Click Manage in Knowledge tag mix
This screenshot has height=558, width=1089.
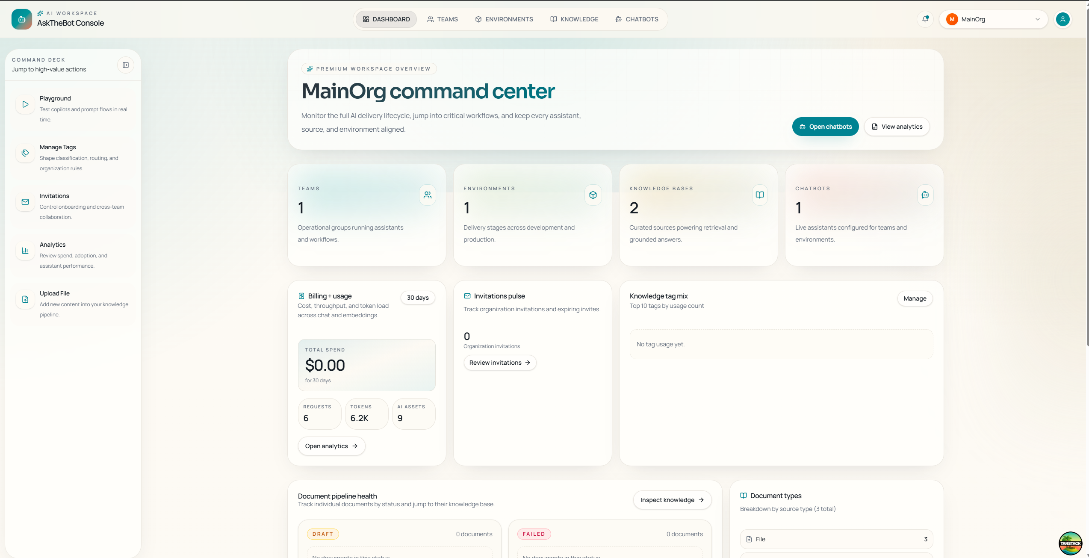point(915,298)
